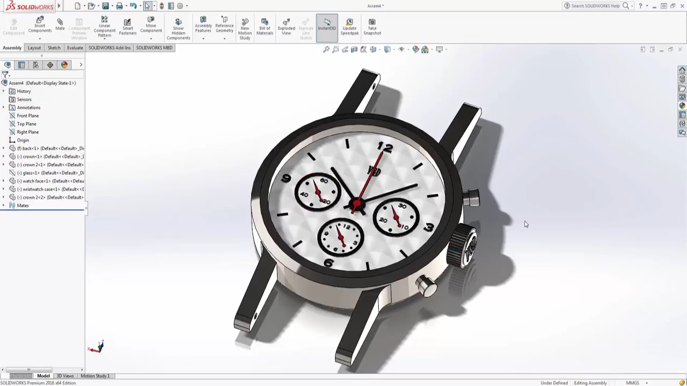Click Smart Fasteners icon
This screenshot has height=386, width=687.
[127, 27]
